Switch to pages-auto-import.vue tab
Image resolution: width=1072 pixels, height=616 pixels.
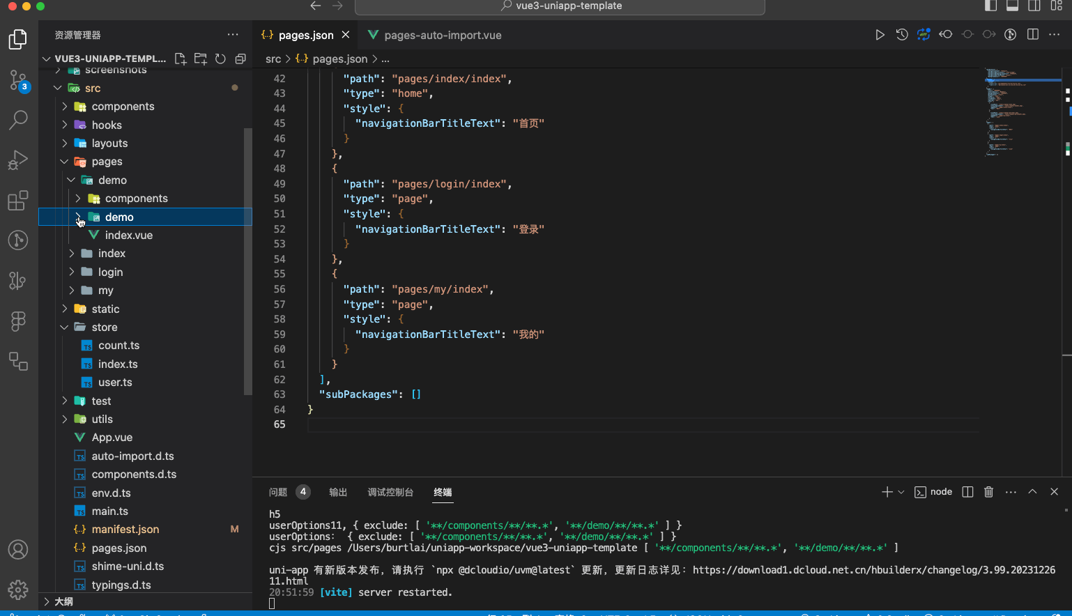coord(442,35)
